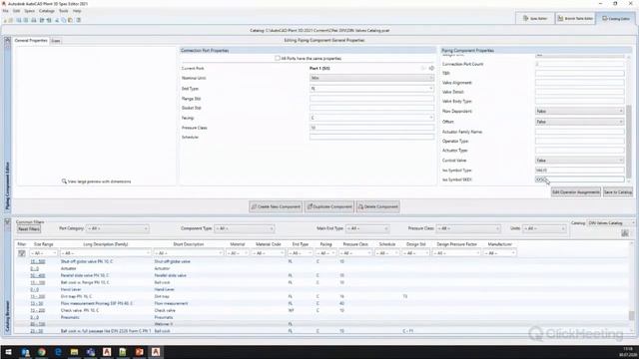The image size is (639, 359).
Task: Open the Component Type filter dropdown
Action: point(245,228)
